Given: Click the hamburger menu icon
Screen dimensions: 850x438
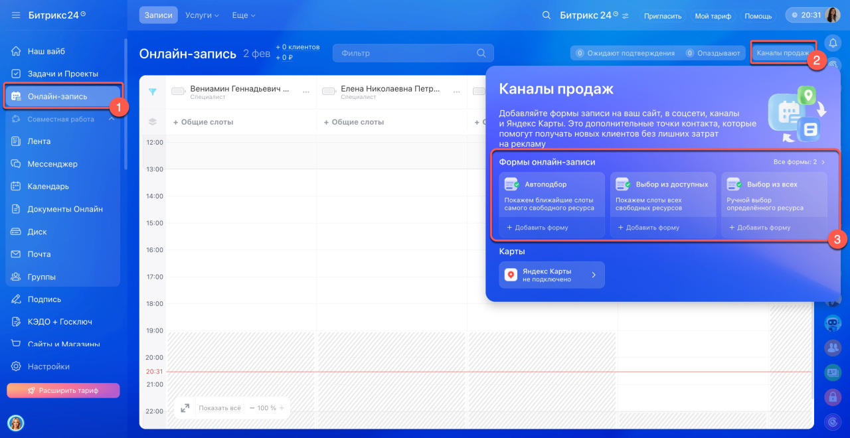Looking at the screenshot, I should point(16,15).
